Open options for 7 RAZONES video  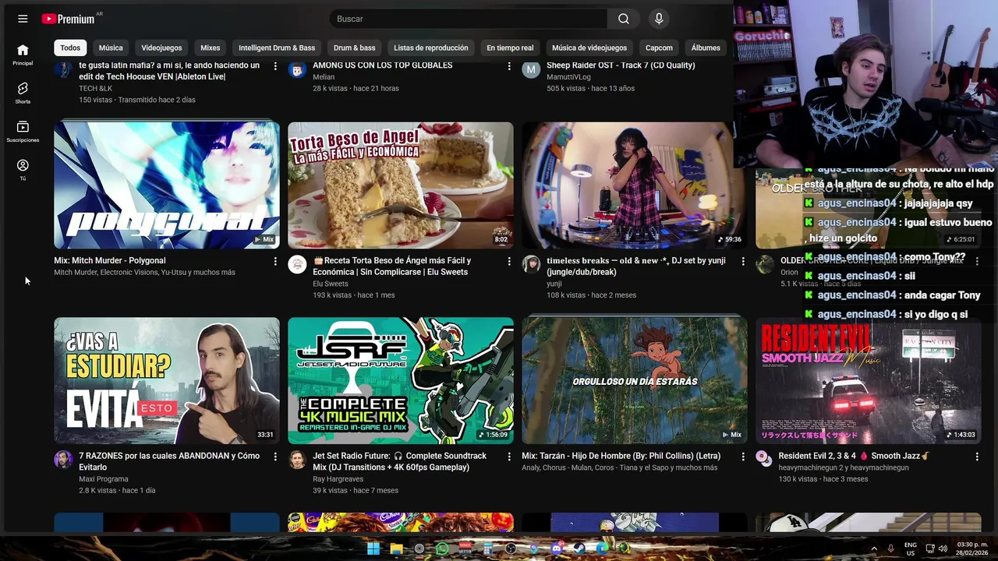(x=275, y=457)
